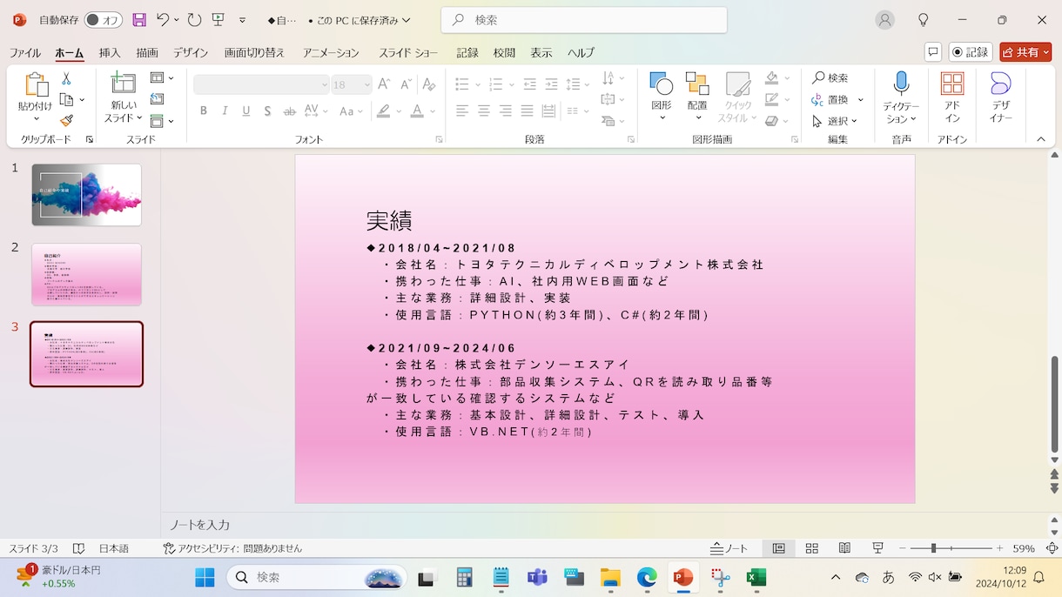Click the Arrange (配置) icon

[x=697, y=84]
